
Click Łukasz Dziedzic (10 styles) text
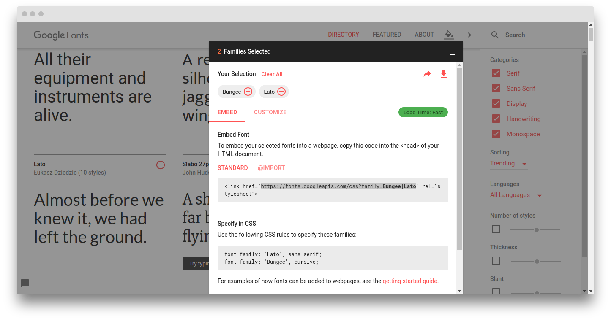[70, 173]
